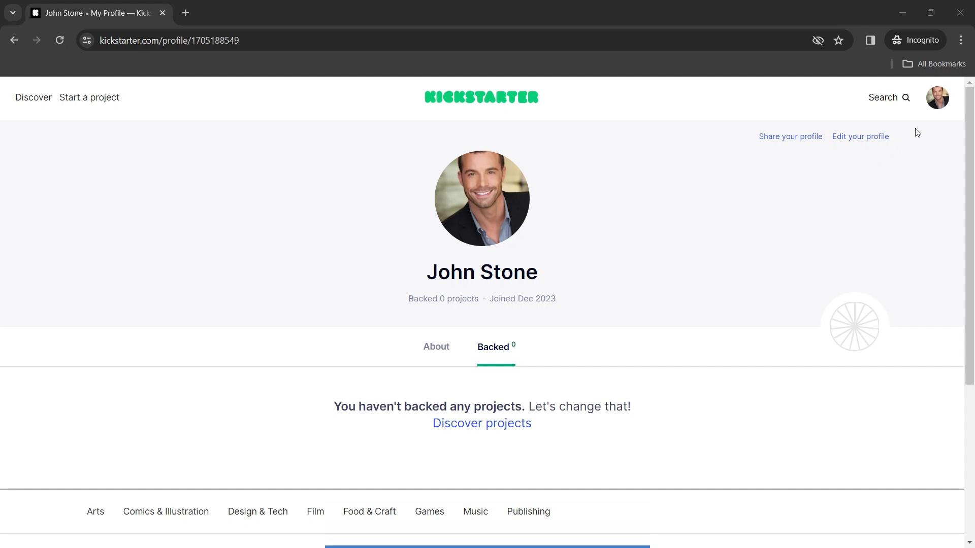Click the Share your profile link
The width and height of the screenshot is (975, 548).
coord(790,136)
